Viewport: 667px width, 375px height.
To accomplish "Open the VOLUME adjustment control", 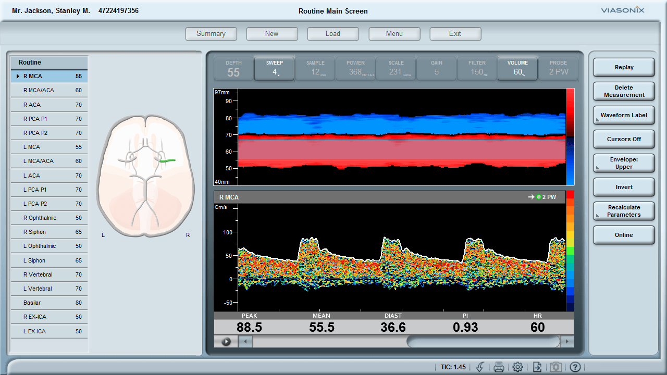I will coord(517,68).
